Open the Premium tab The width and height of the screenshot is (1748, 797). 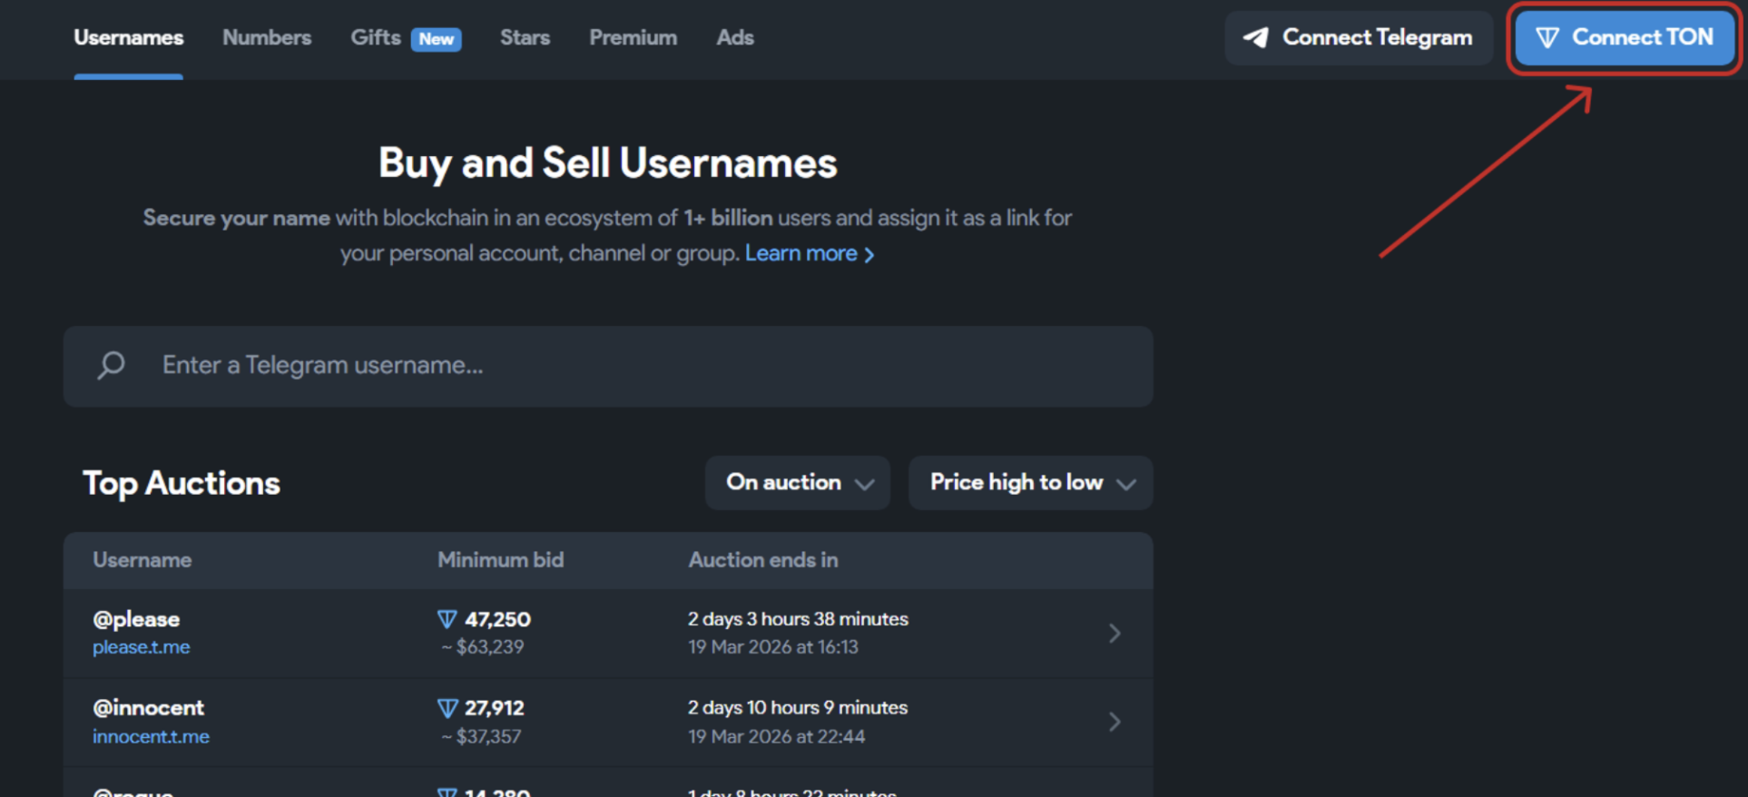[633, 37]
